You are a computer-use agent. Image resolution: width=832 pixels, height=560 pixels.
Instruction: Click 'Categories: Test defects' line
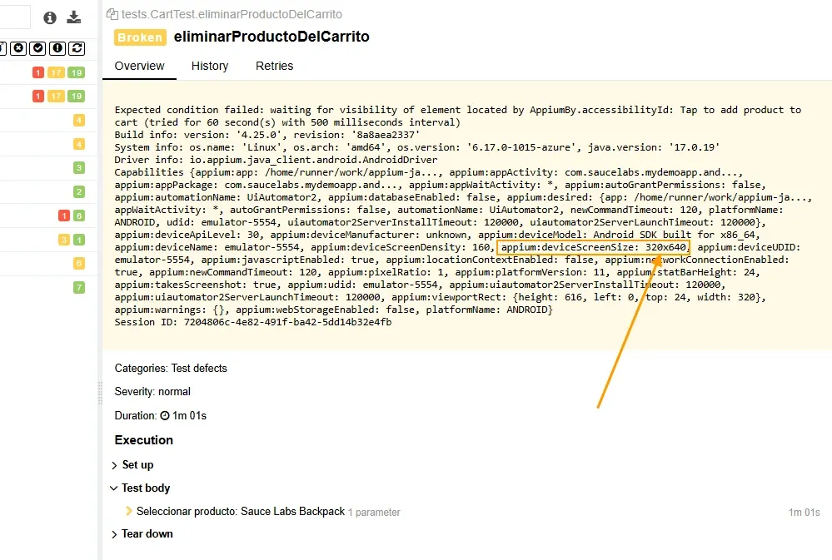click(171, 368)
